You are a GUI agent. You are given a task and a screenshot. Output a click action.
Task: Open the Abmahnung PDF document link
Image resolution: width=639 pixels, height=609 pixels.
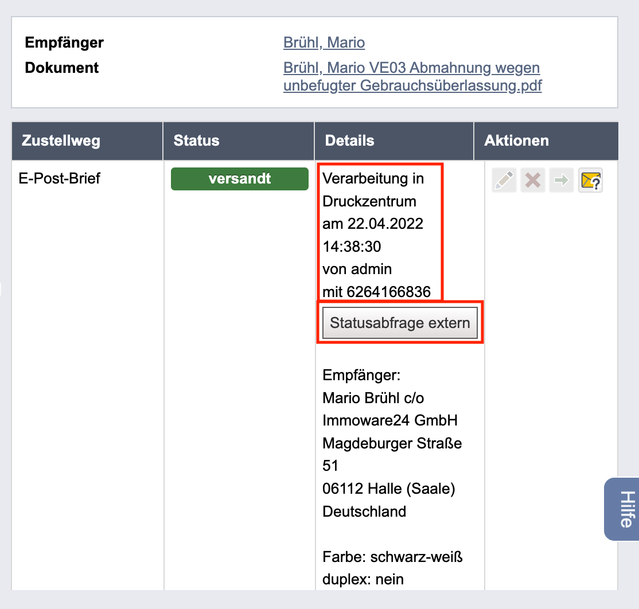pos(412,77)
